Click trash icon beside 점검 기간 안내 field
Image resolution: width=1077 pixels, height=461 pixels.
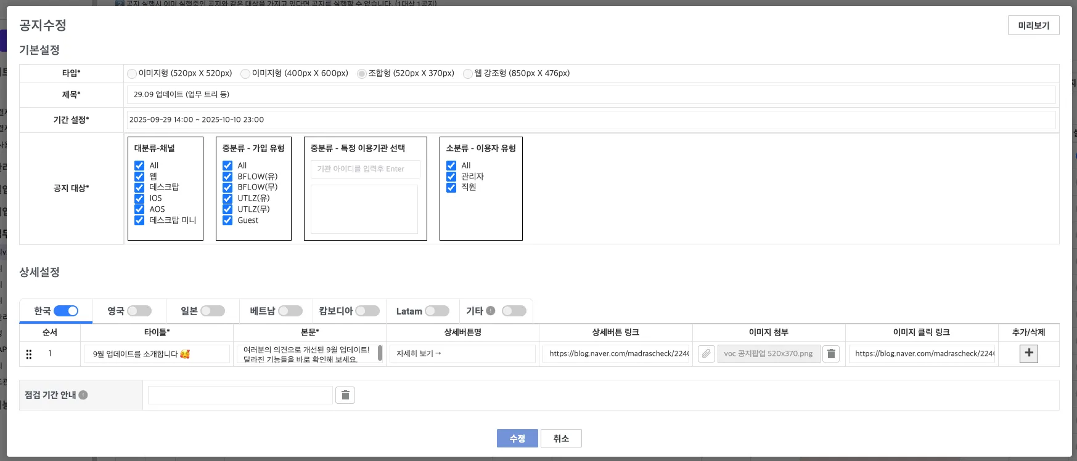pyautogui.click(x=345, y=395)
